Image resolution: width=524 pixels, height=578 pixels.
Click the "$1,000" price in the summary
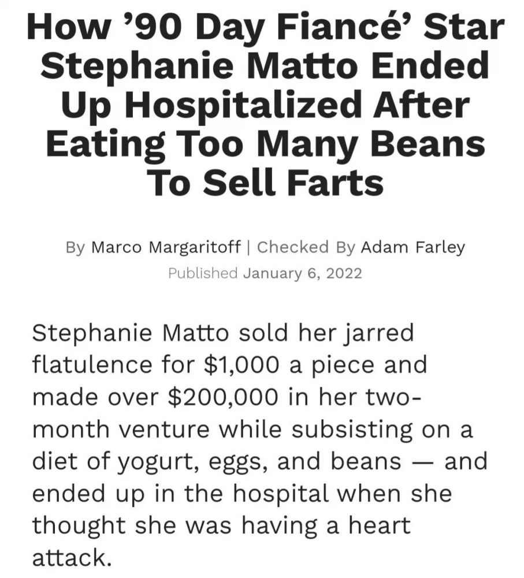pos(242,365)
